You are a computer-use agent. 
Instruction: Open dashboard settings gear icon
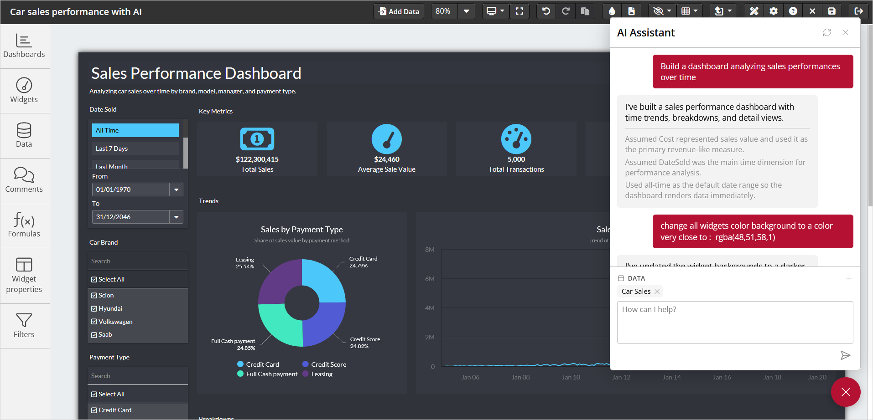[774, 11]
